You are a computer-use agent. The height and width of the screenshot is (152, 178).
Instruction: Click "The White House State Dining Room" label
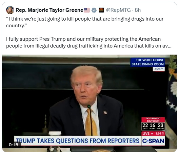[147, 62]
